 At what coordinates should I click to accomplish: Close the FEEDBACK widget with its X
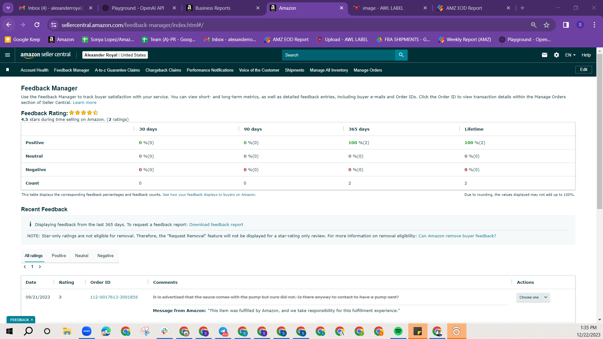pyautogui.click(x=32, y=320)
